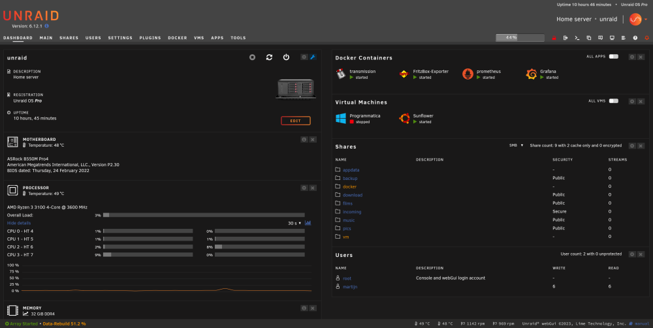Click the Motherboard panel info icon

(x=304, y=140)
